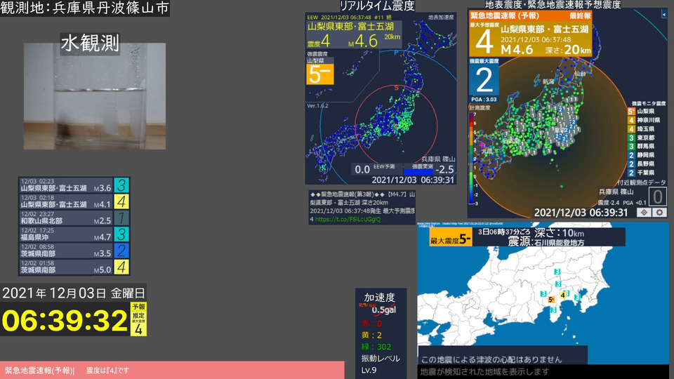This screenshot has height=379, width=674.
Task: Click the EEW予測 0.0 value
Action: (x=362, y=170)
